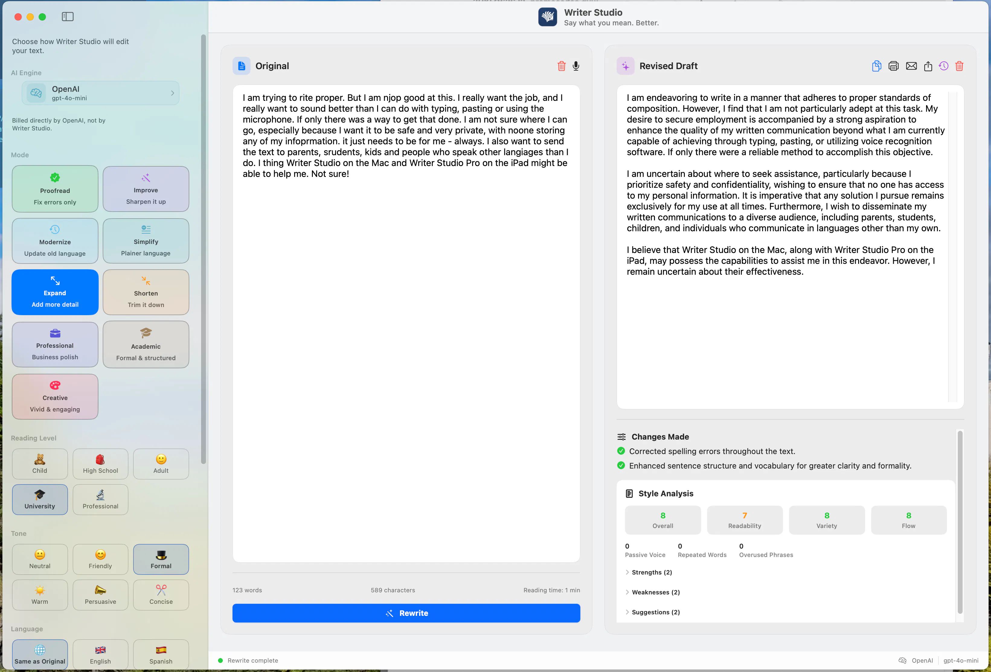Start dictation with the microphone icon
The image size is (991, 672).
tap(576, 66)
